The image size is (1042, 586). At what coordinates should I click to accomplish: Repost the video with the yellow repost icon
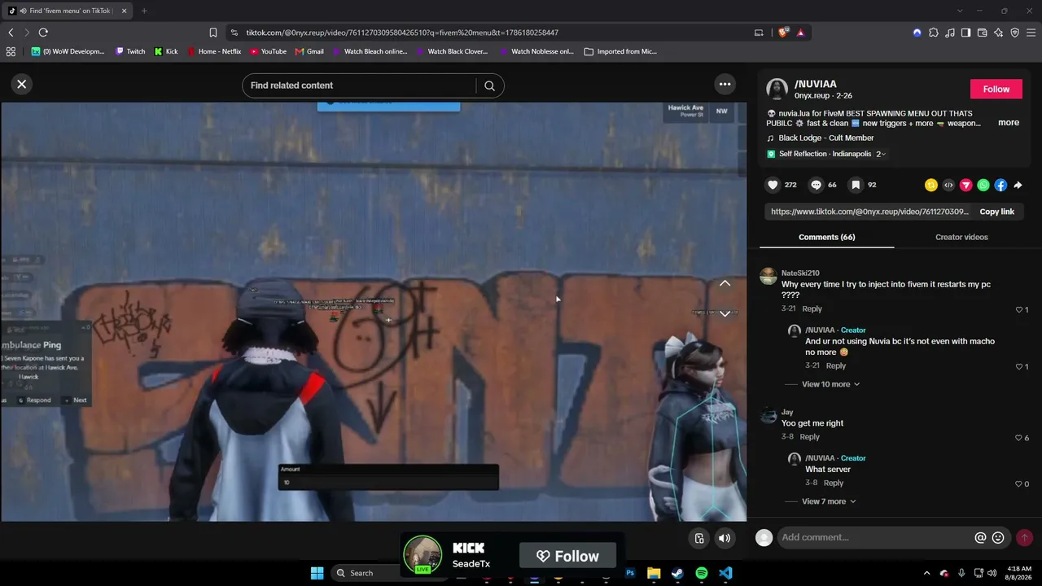coord(931,185)
